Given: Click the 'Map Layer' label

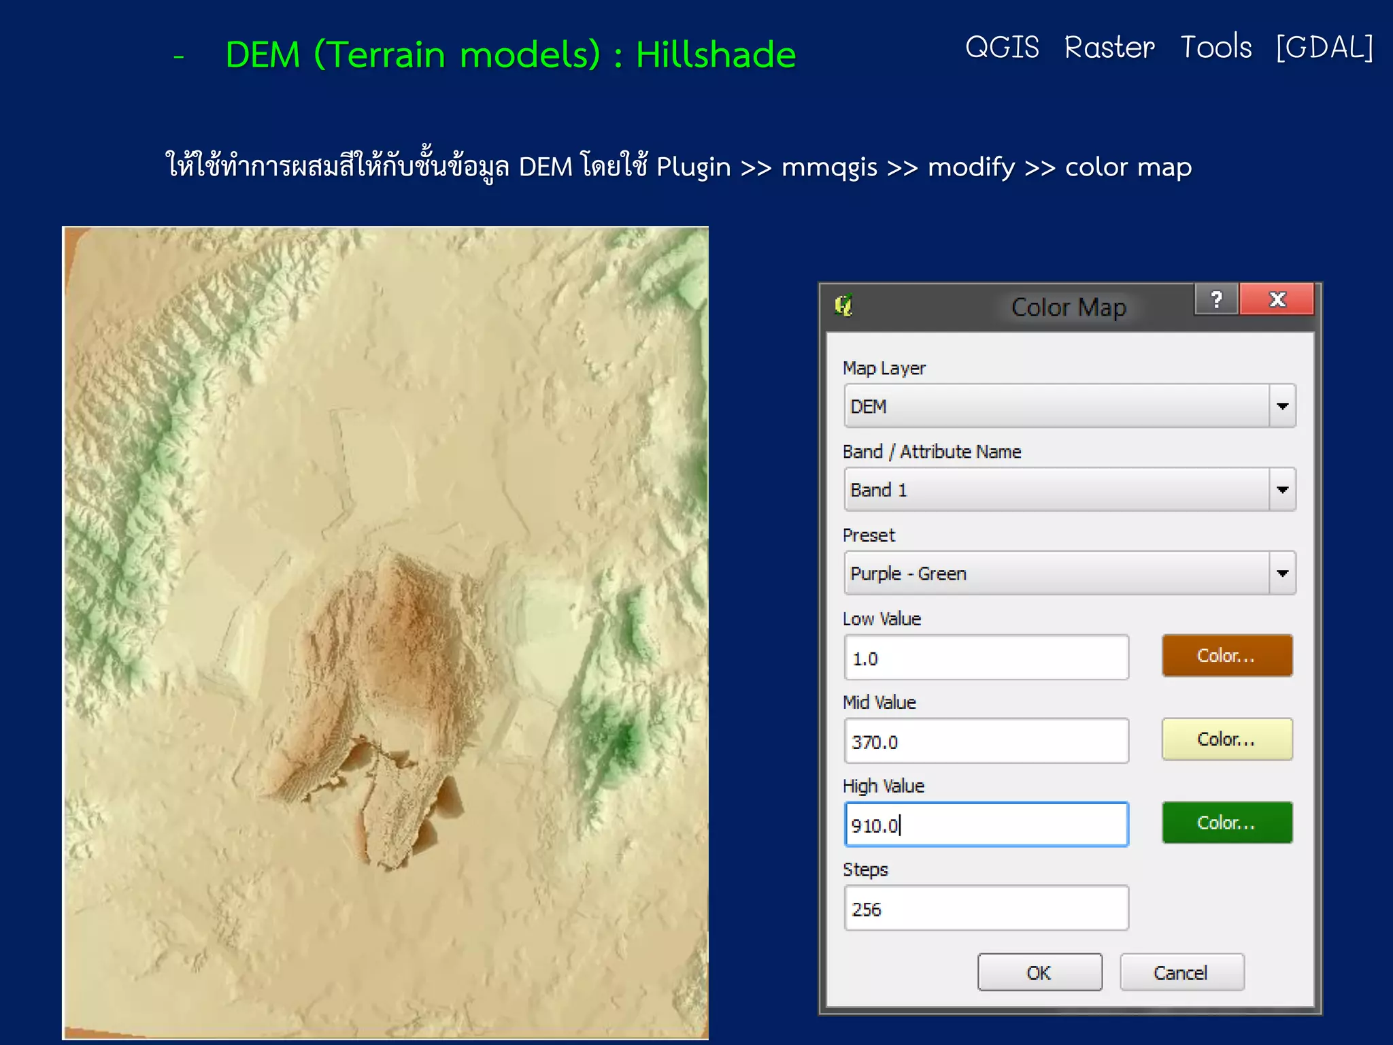Looking at the screenshot, I should tap(884, 368).
